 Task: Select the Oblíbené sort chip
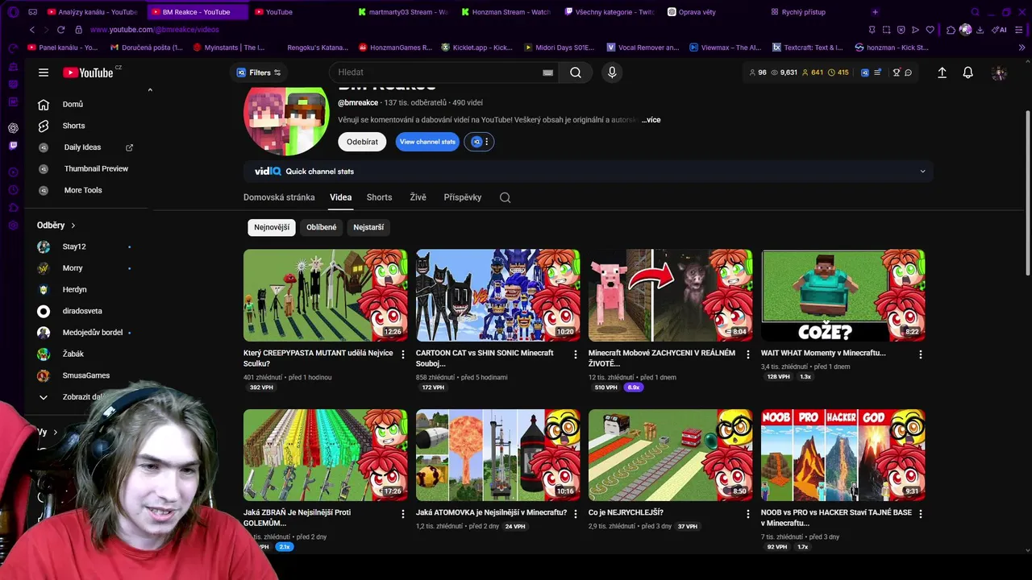pyautogui.click(x=321, y=227)
